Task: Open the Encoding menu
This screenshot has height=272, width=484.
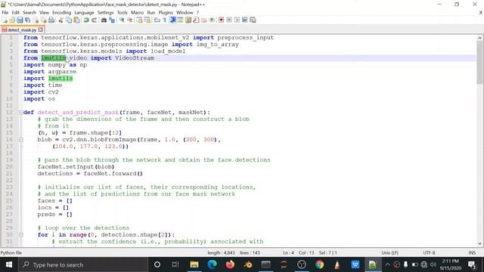Action: [x=61, y=12]
